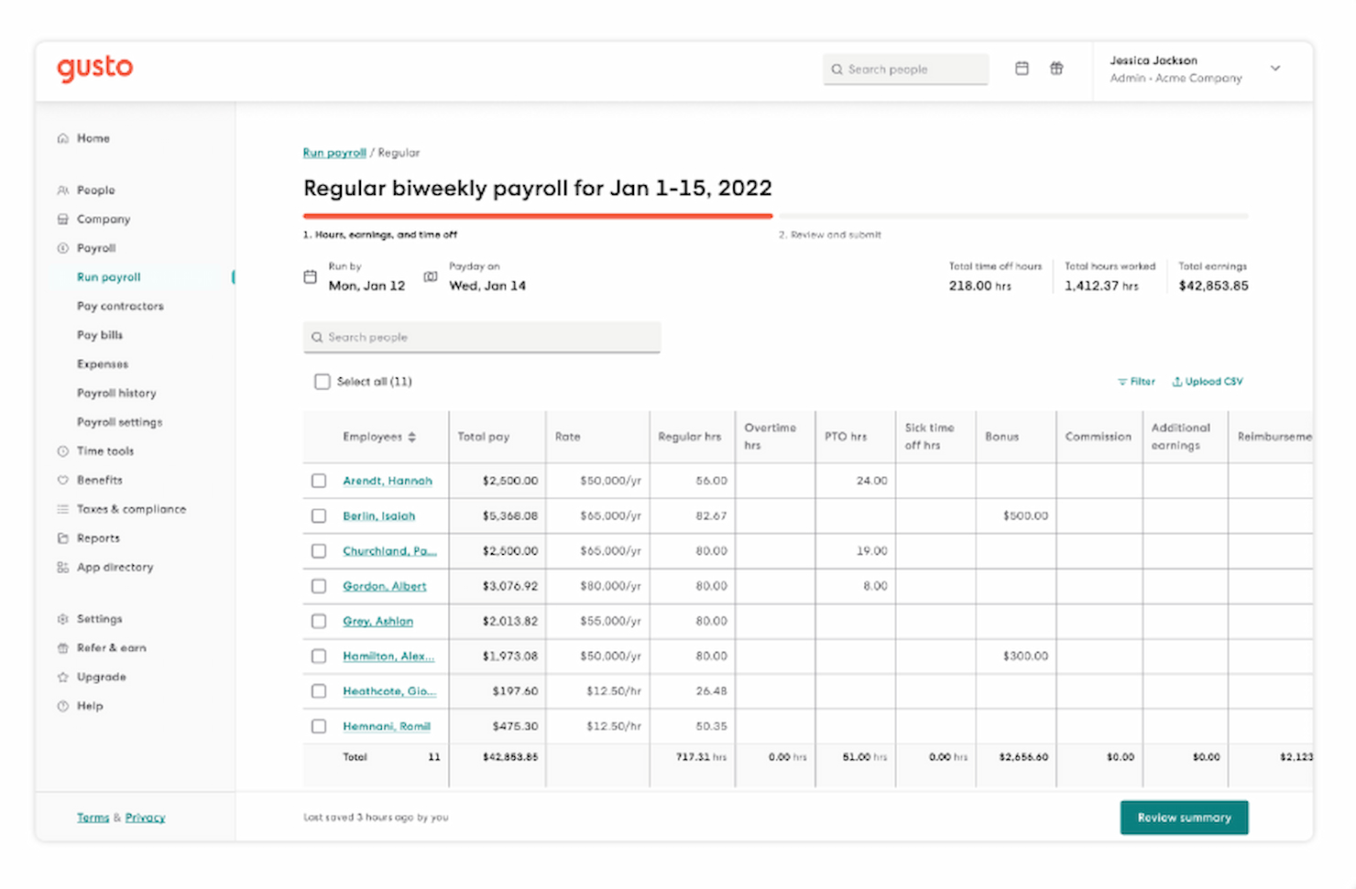
Task: Open Payroll settings in sidebar
Action: click(120, 422)
